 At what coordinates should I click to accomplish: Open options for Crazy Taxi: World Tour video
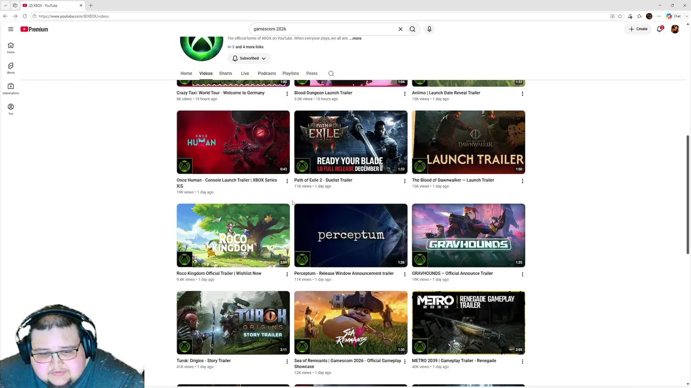tap(287, 94)
